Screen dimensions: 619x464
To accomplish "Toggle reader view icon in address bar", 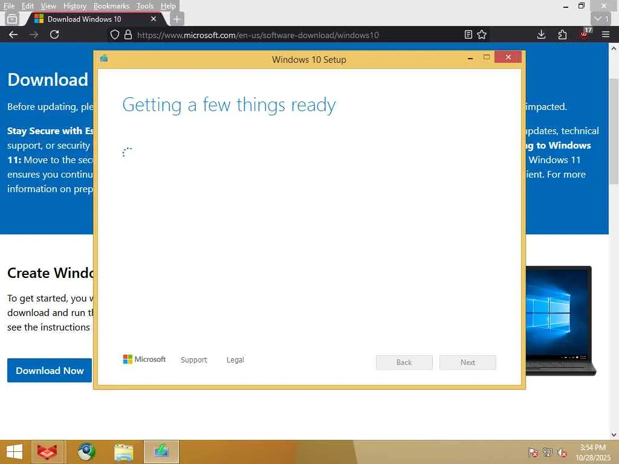I will click(468, 34).
